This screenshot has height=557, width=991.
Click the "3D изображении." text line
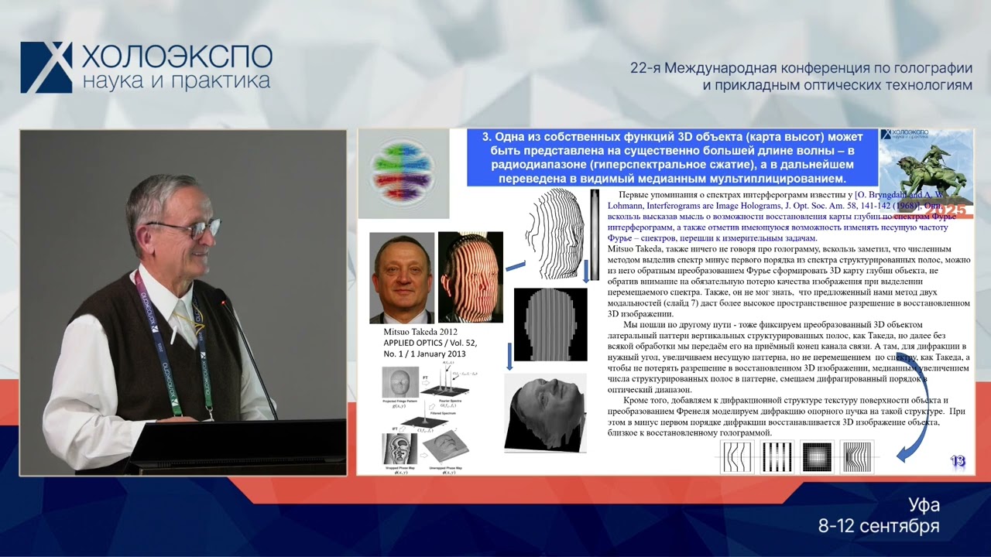(640, 314)
